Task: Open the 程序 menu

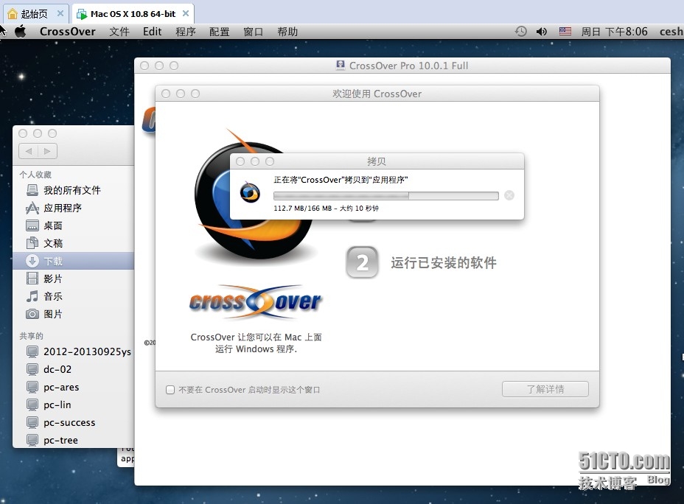Action: coord(185,31)
